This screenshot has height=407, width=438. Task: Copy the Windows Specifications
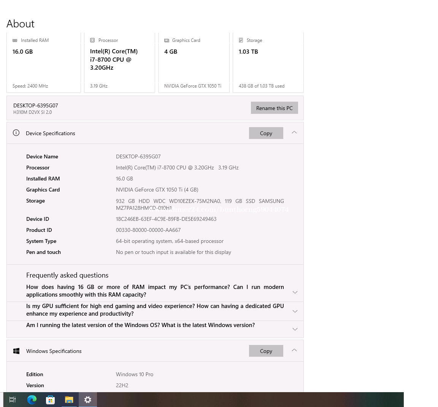point(266,351)
